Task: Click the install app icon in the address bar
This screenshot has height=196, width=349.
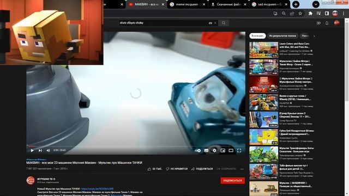Action: [275, 13]
